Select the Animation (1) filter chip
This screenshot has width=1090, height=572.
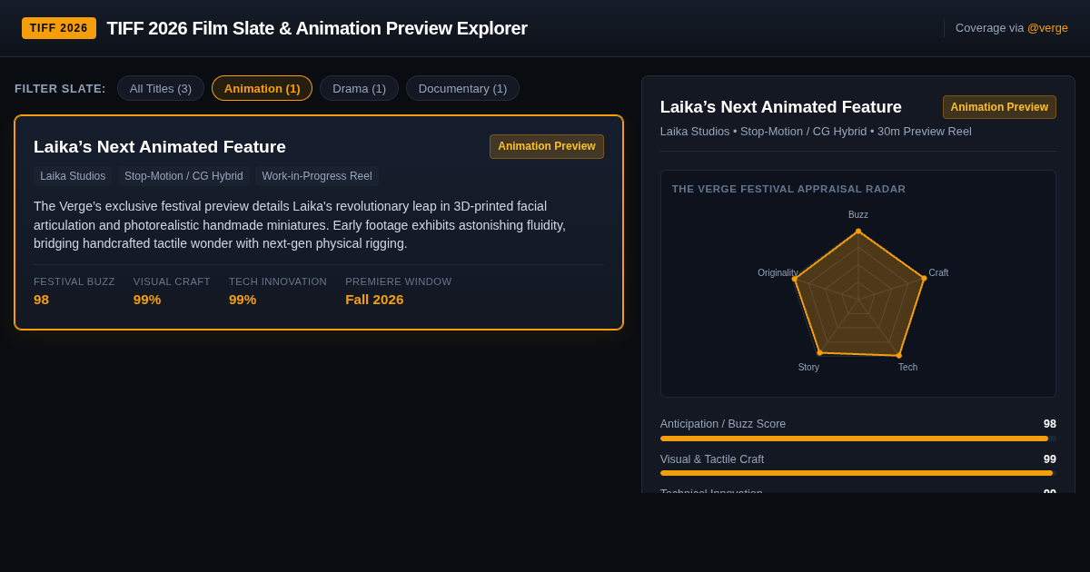262,88
